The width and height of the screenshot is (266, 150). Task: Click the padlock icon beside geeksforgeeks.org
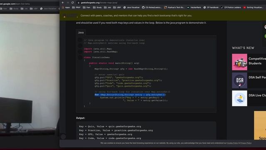click(x=79, y=3)
